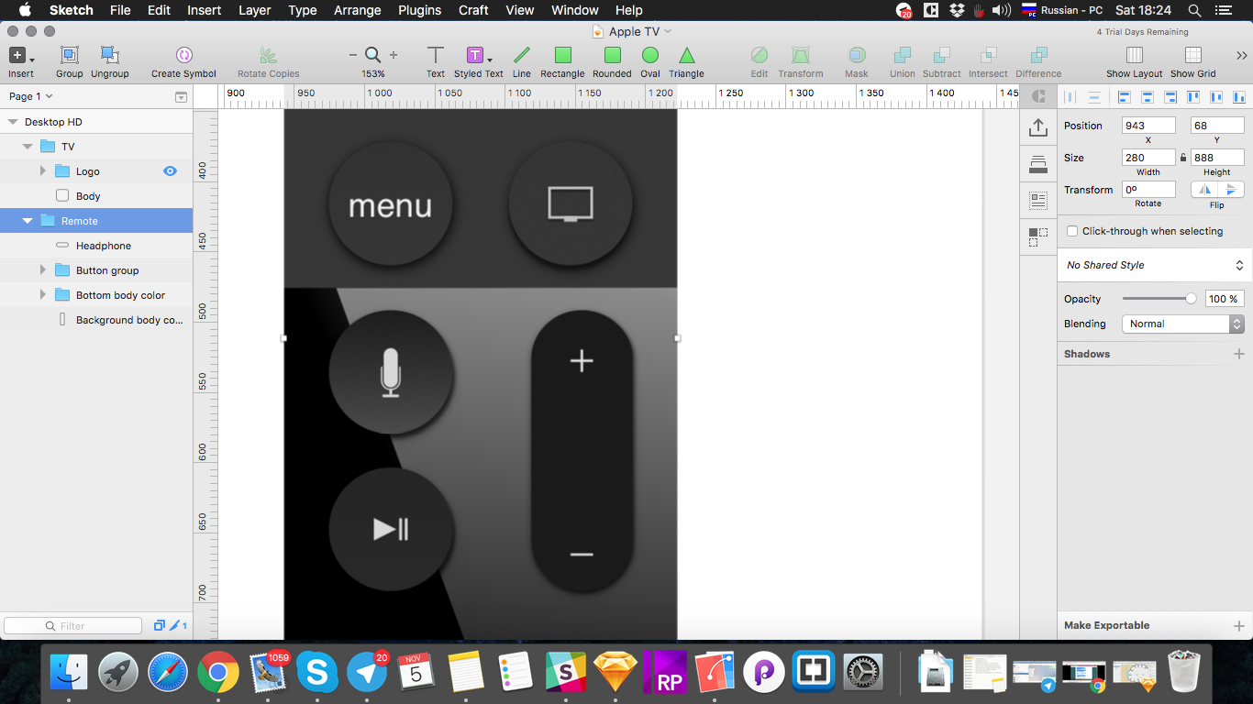Image resolution: width=1253 pixels, height=704 pixels.
Task: Open the Blending mode dropdown
Action: tap(1183, 324)
